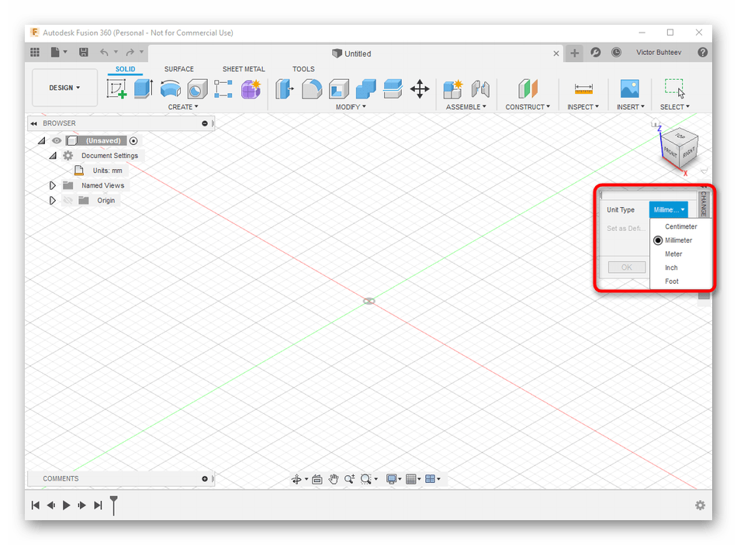The image size is (737, 545).
Task: Click the Play button in timeline
Action: pyautogui.click(x=67, y=505)
